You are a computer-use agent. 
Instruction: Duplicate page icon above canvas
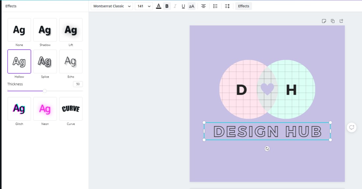pos(333,21)
